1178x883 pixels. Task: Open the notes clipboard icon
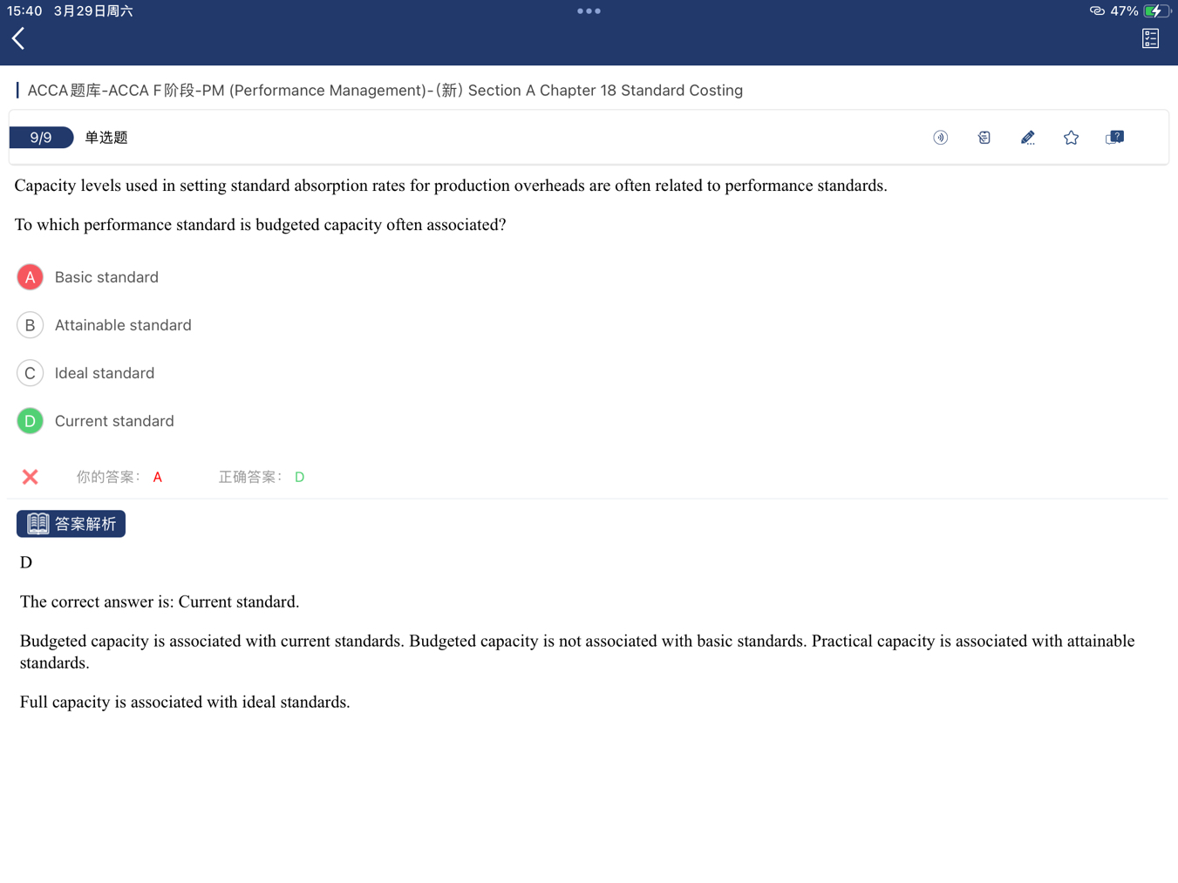point(984,138)
